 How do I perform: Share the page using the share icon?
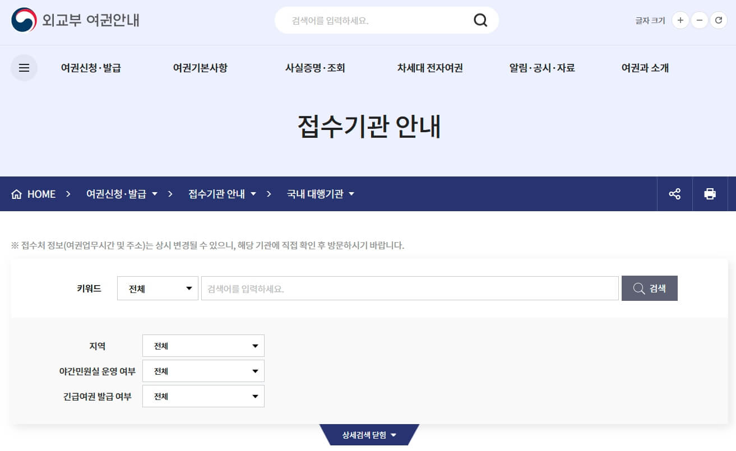tap(674, 193)
